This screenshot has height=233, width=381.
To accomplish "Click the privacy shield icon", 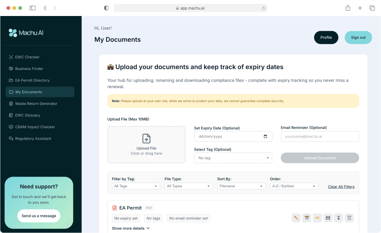I will [106, 8].
